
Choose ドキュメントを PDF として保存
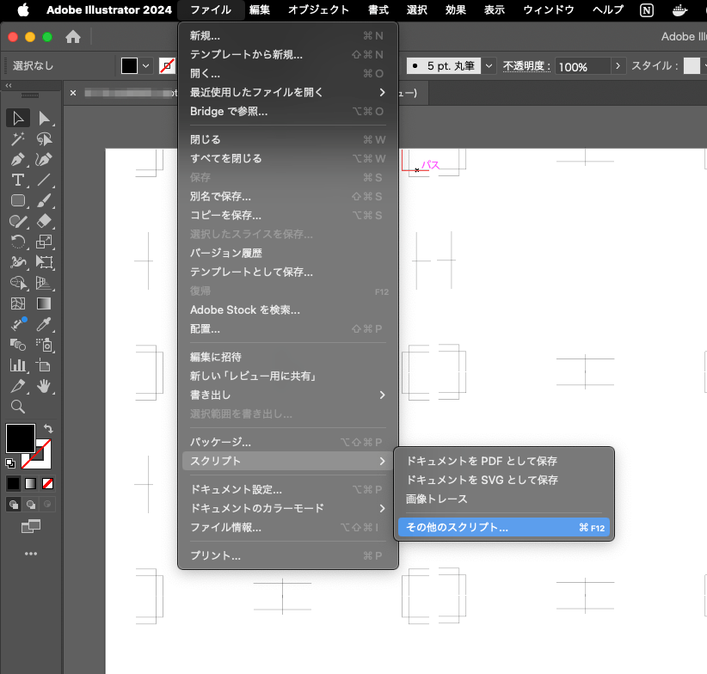point(504,461)
